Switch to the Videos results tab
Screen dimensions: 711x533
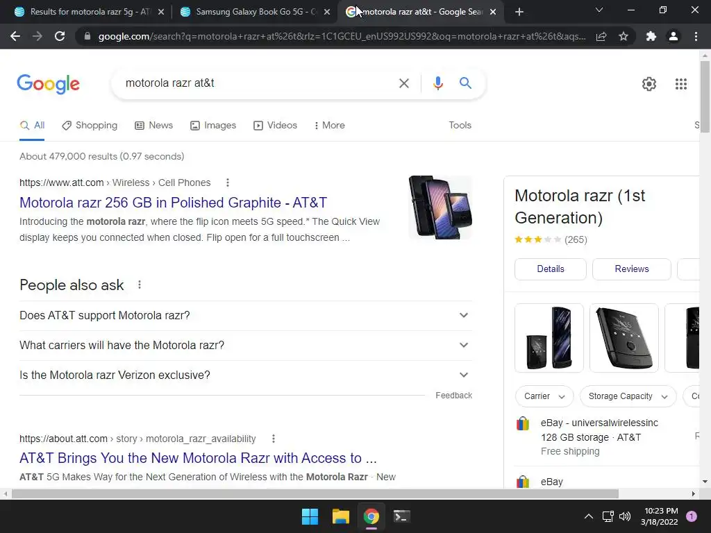tap(275, 126)
